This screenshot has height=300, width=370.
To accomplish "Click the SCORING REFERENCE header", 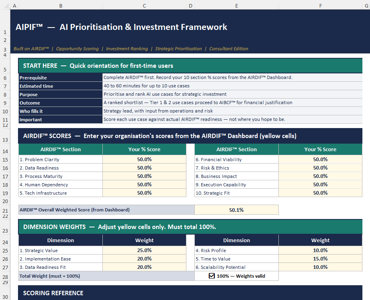I will (x=190, y=293).
